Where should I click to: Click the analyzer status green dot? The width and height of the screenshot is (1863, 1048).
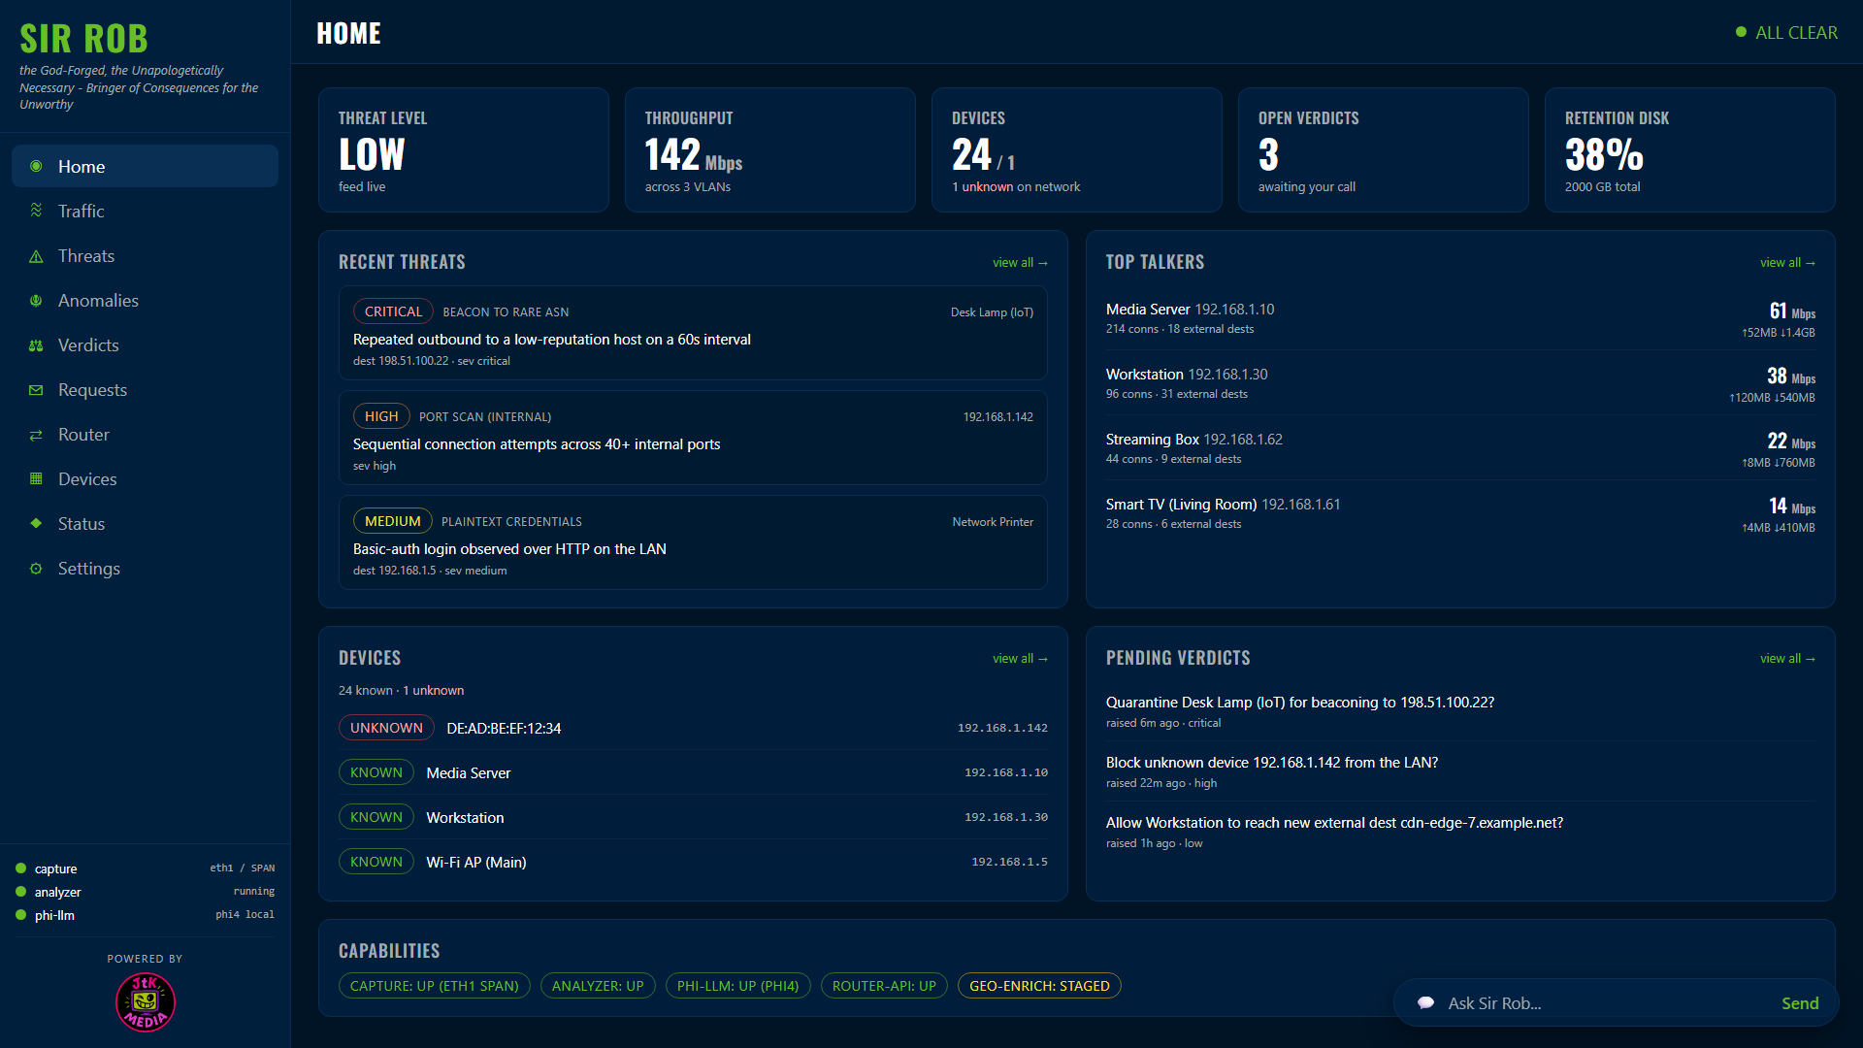(x=20, y=892)
